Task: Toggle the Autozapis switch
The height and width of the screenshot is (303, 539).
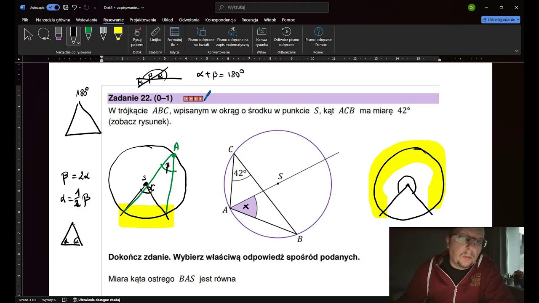Action: click(53, 7)
